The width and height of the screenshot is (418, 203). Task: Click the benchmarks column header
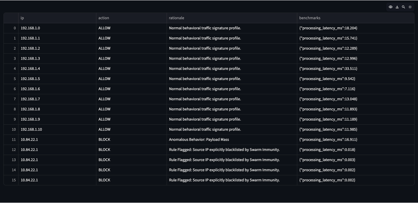point(356,18)
